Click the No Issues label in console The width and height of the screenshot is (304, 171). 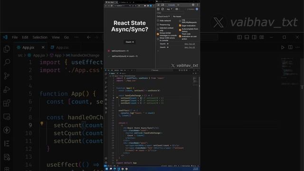(177, 17)
